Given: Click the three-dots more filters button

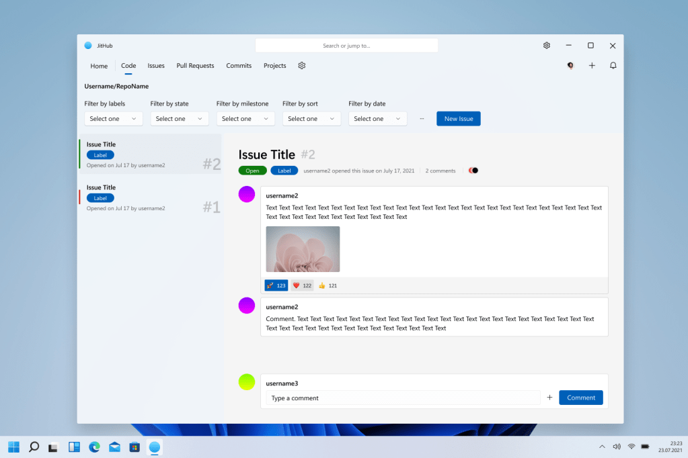Looking at the screenshot, I should point(422,119).
